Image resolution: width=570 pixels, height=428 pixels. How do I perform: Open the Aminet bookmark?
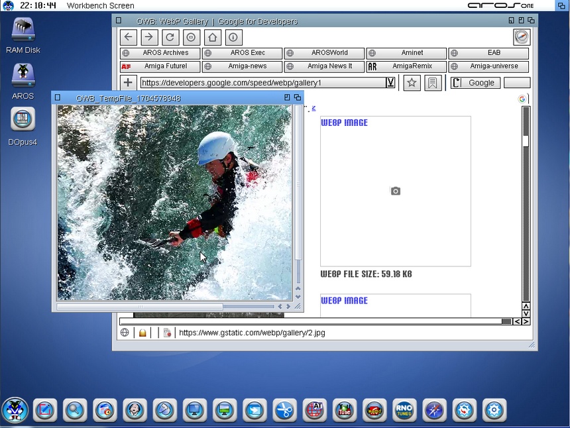[x=406, y=53]
